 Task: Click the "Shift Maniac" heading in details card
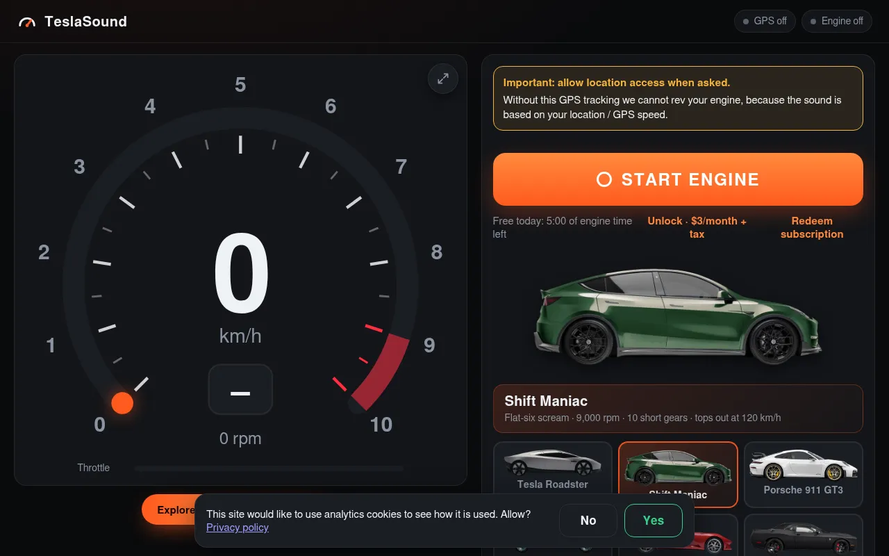tap(546, 401)
